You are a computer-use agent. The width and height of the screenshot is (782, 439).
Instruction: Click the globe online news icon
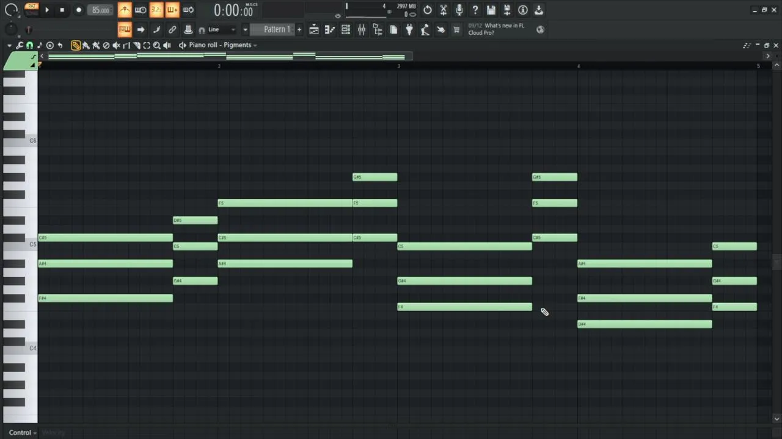(x=540, y=29)
